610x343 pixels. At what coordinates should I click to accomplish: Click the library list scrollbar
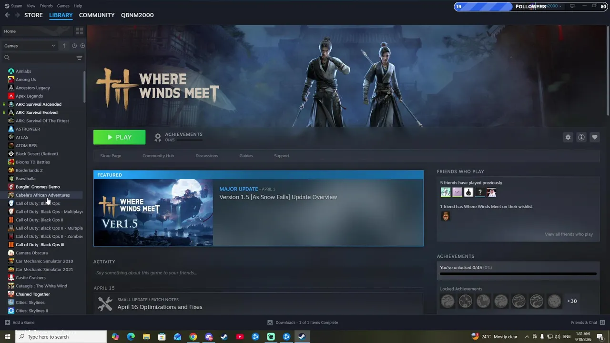click(x=85, y=87)
